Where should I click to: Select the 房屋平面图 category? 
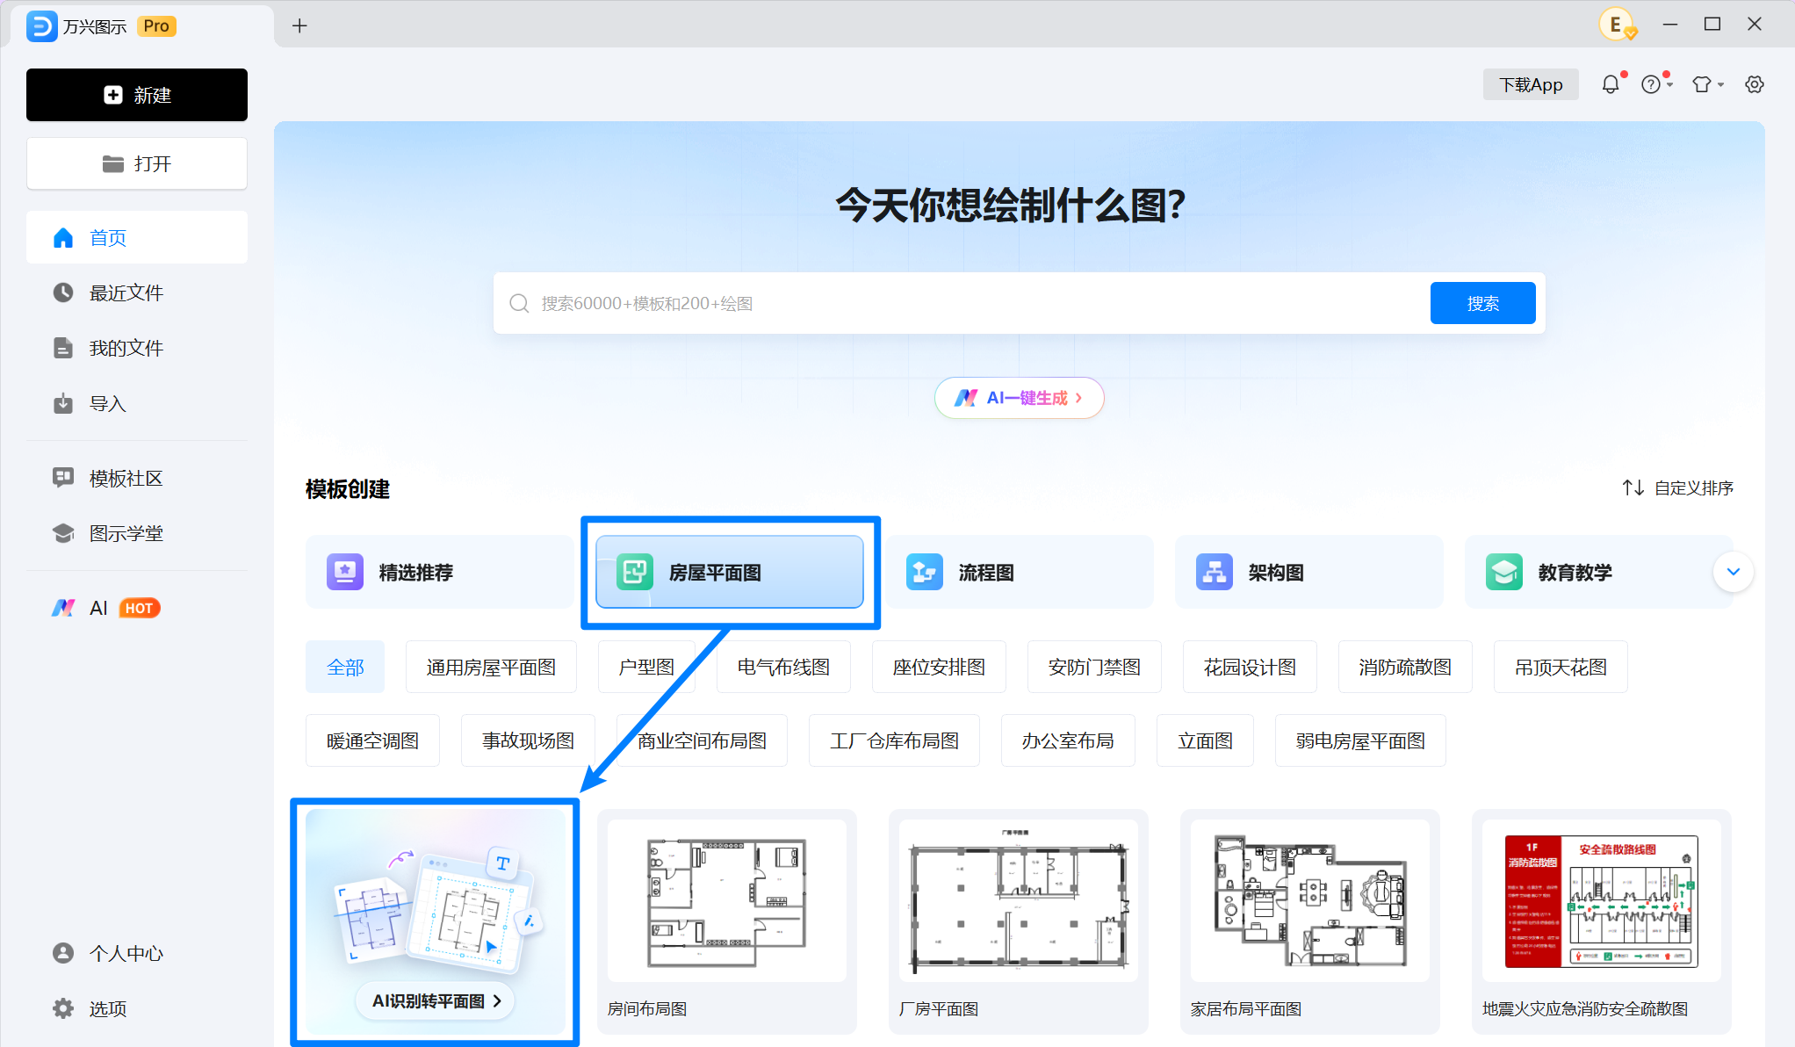[730, 572]
